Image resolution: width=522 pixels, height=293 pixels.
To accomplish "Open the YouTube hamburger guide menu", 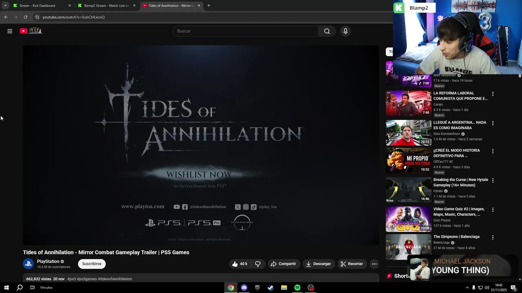I will click(10, 31).
